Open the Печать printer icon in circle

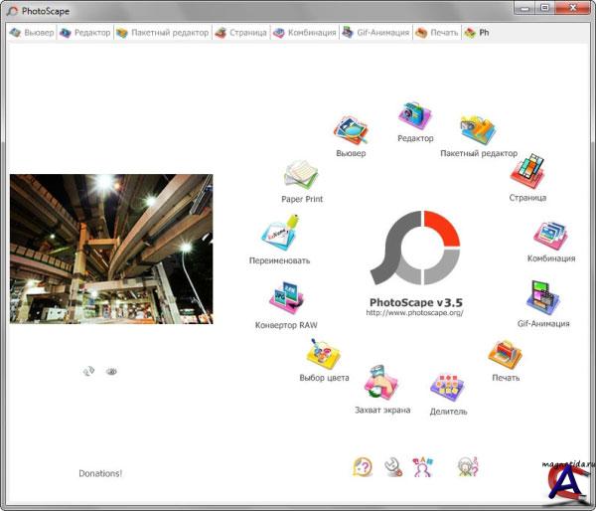point(505,356)
